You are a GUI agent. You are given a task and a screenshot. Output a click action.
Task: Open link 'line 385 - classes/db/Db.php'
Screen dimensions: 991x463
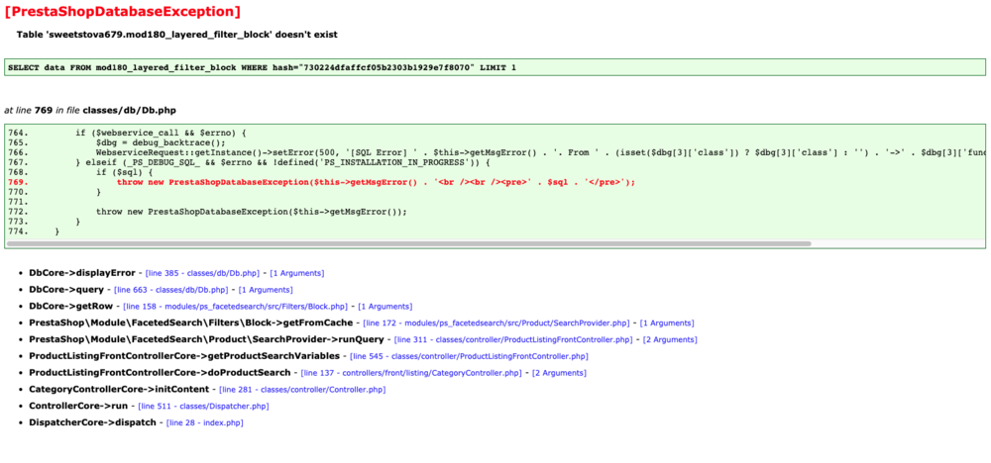(202, 273)
